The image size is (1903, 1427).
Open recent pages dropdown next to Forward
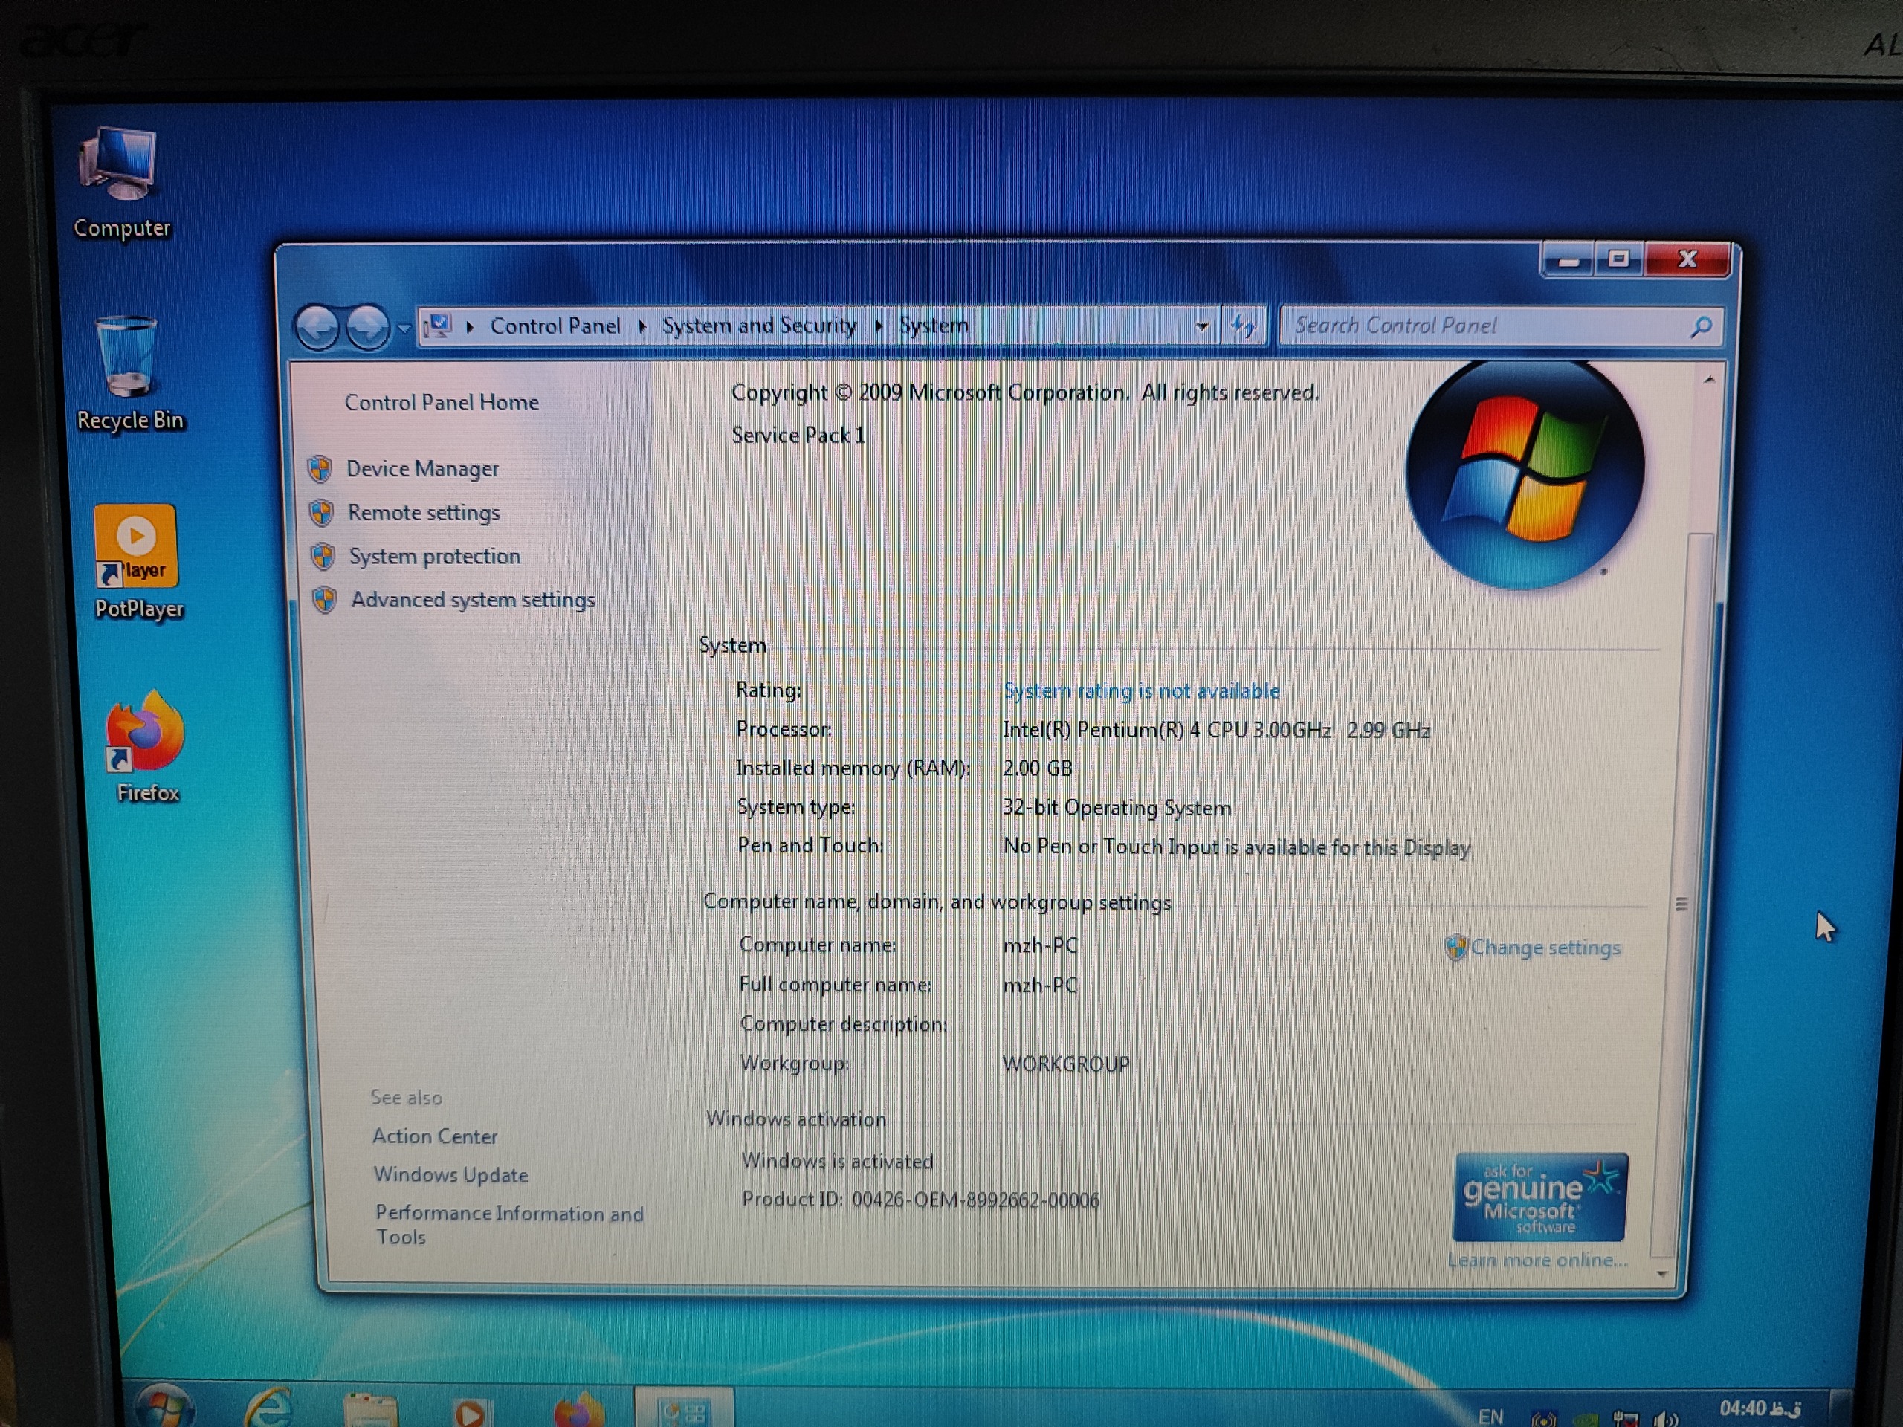pos(404,329)
